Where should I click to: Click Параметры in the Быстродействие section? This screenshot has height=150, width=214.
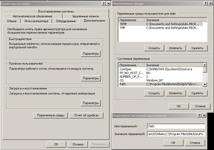91,54
